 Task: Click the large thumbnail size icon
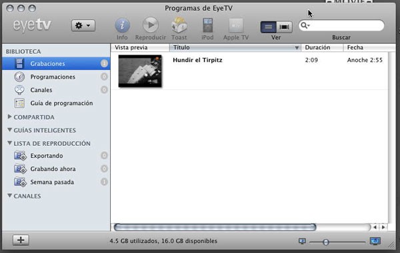pos(375,241)
